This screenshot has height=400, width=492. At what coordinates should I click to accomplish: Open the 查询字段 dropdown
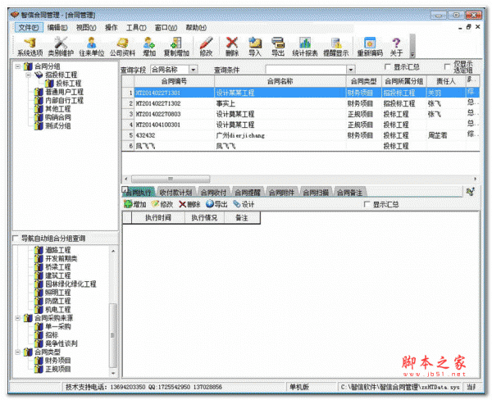pos(194,70)
